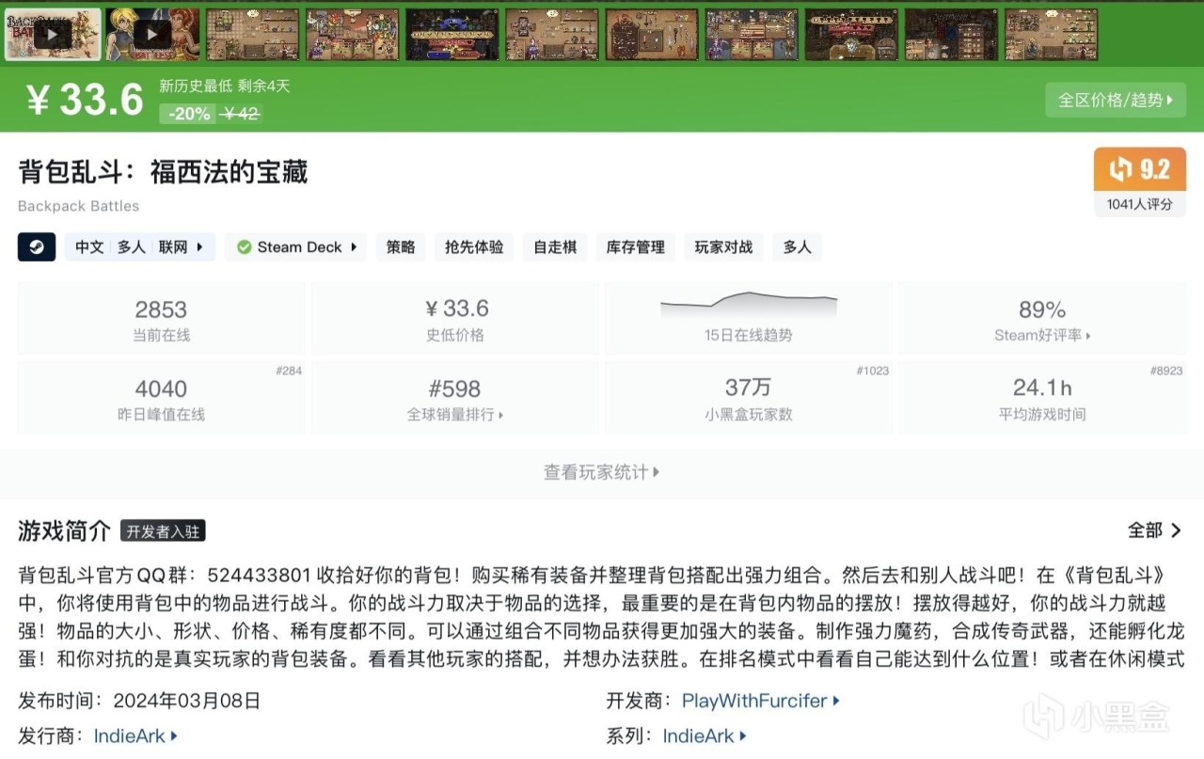Click the Backpack Battles English subtitle
Viewport: 1204px width, 759px height.
coord(78,206)
